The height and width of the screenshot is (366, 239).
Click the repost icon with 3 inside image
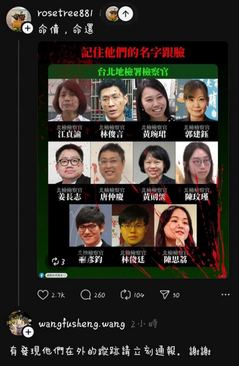(55, 261)
